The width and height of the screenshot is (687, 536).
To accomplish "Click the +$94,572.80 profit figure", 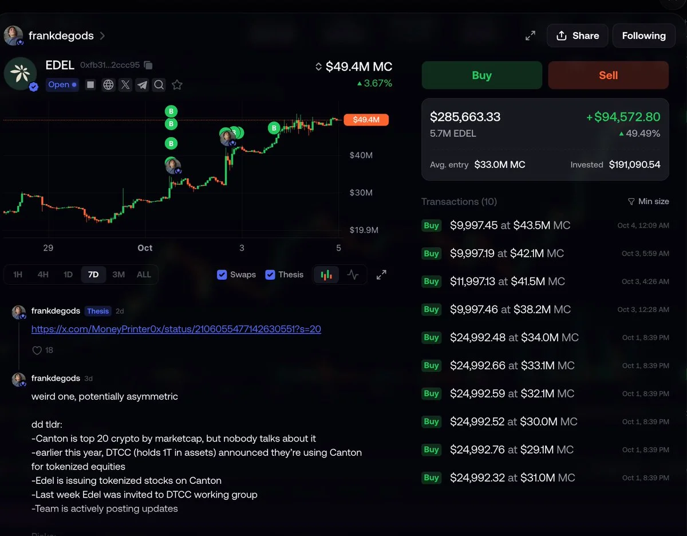I will 623,117.
